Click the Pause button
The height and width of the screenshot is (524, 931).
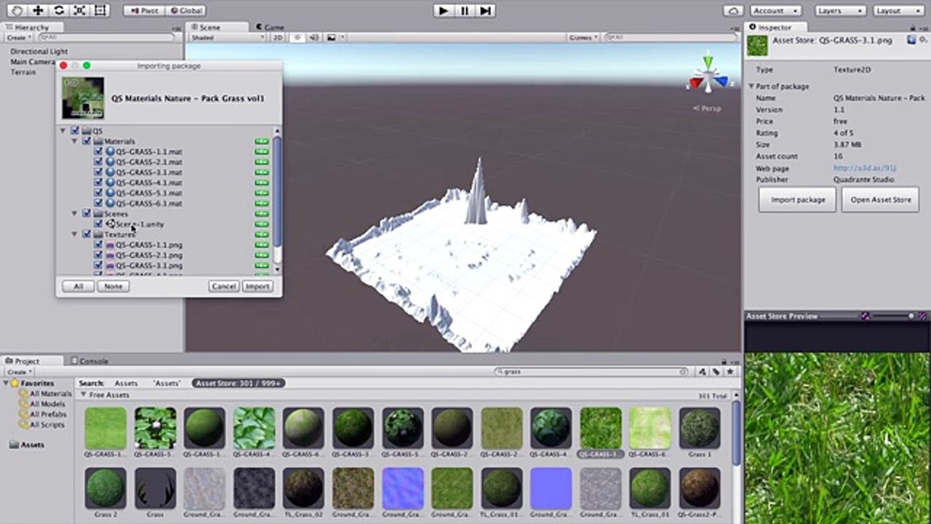464,10
